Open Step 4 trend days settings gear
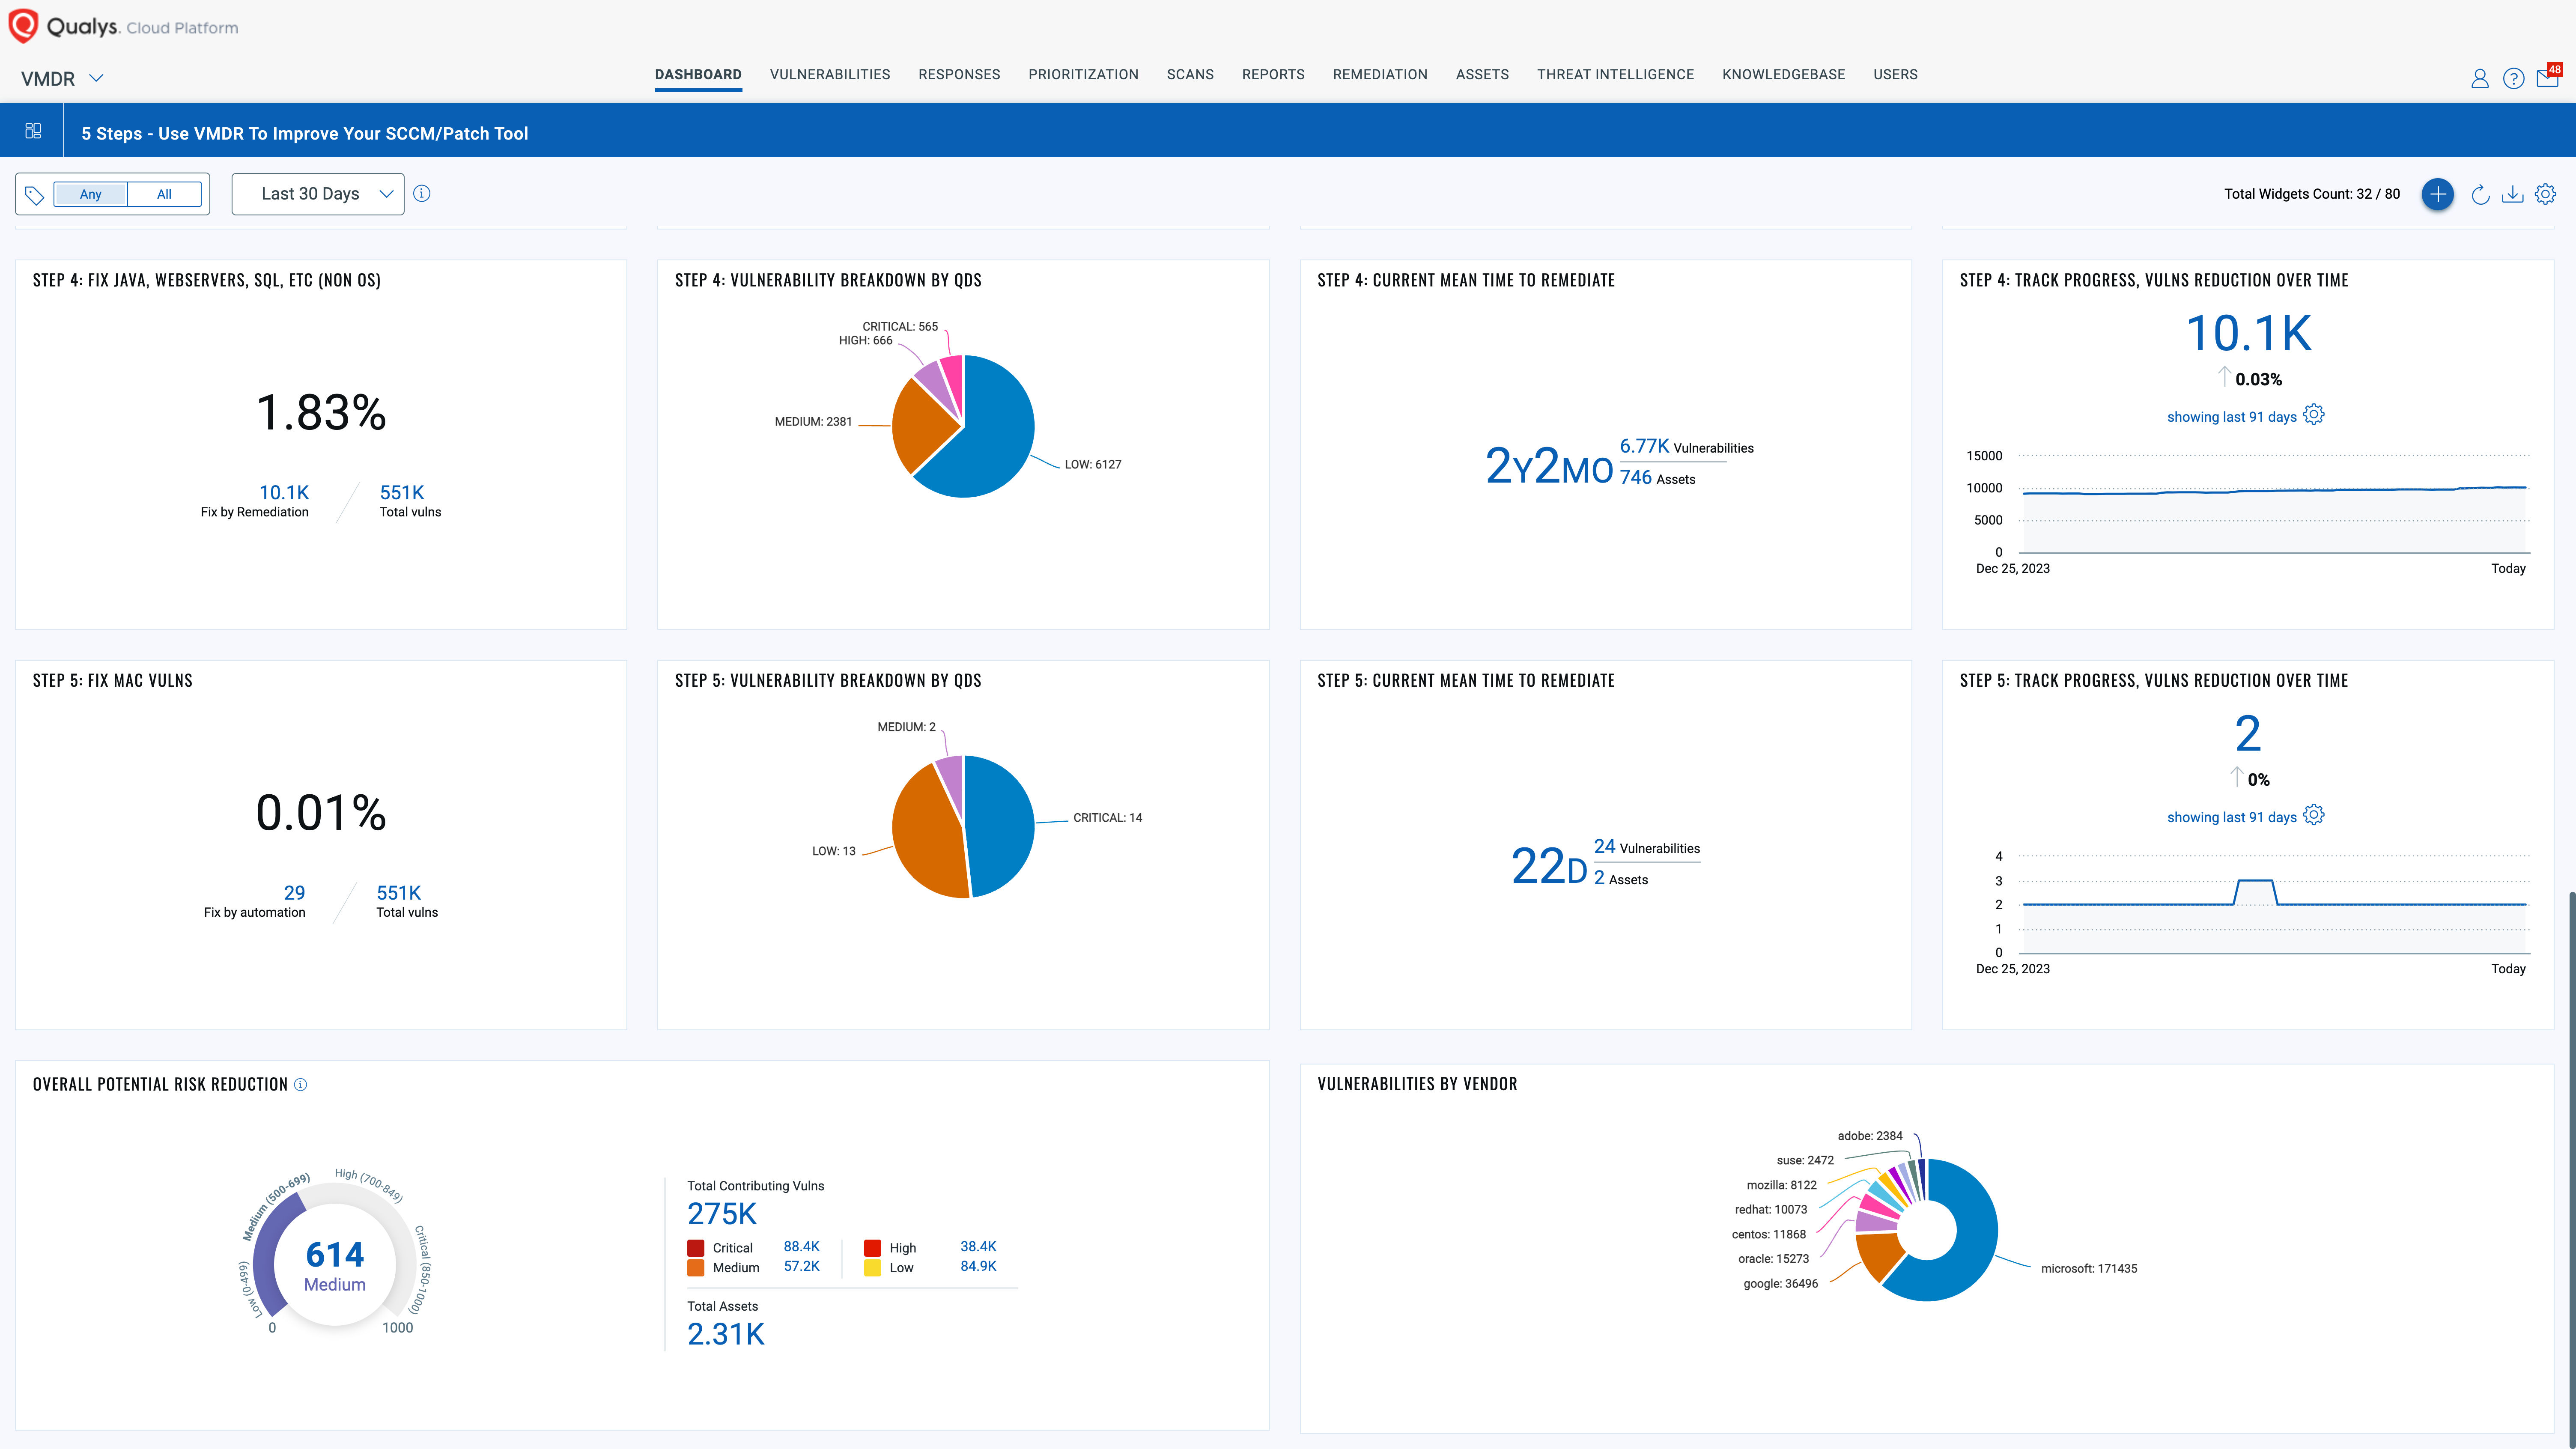Viewport: 2576px width, 1449px height. coord(2314,415)
